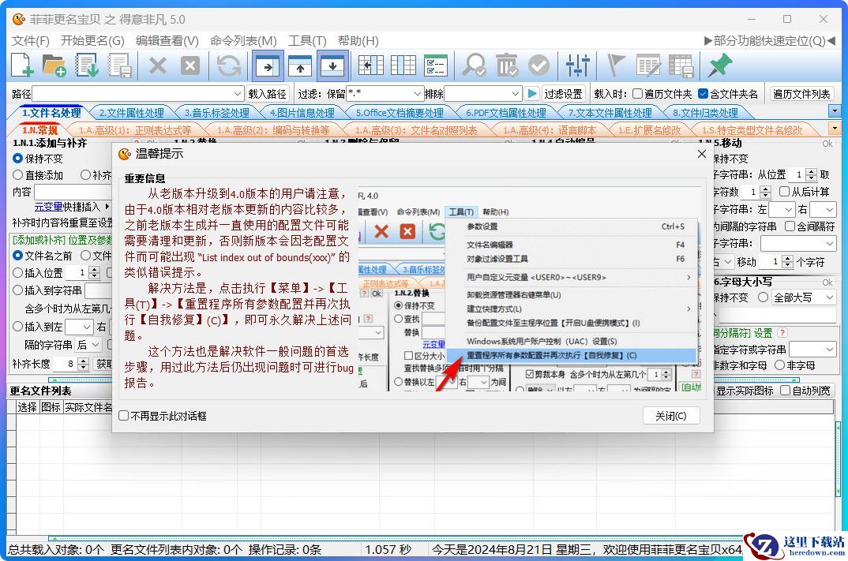Expand the 路径 path dropdown

[238, 94]
